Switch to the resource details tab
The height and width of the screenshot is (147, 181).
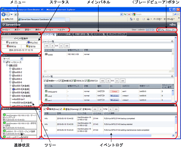[65, 34]
